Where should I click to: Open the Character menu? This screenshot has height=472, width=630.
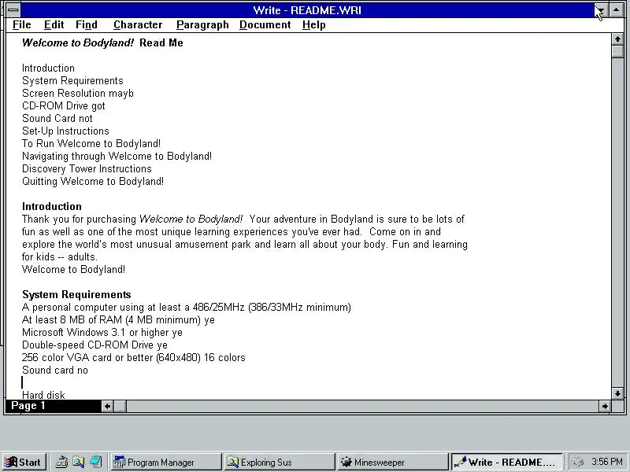coord(138,25)
